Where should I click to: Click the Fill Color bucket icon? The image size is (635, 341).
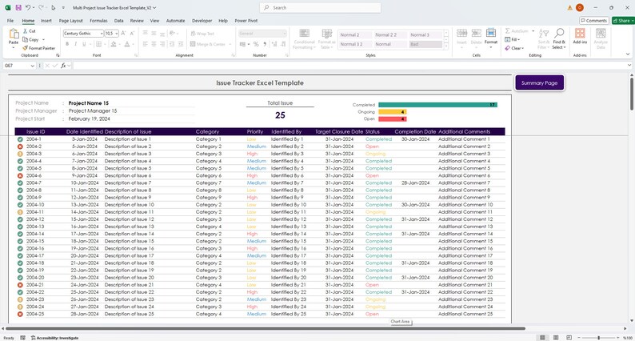[x=114, y=44]
